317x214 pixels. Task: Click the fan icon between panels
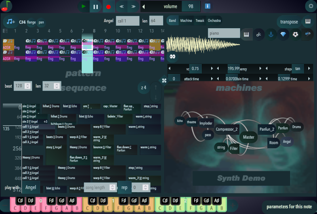[164, 81]
